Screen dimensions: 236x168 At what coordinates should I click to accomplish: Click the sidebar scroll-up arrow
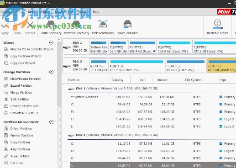59,39
